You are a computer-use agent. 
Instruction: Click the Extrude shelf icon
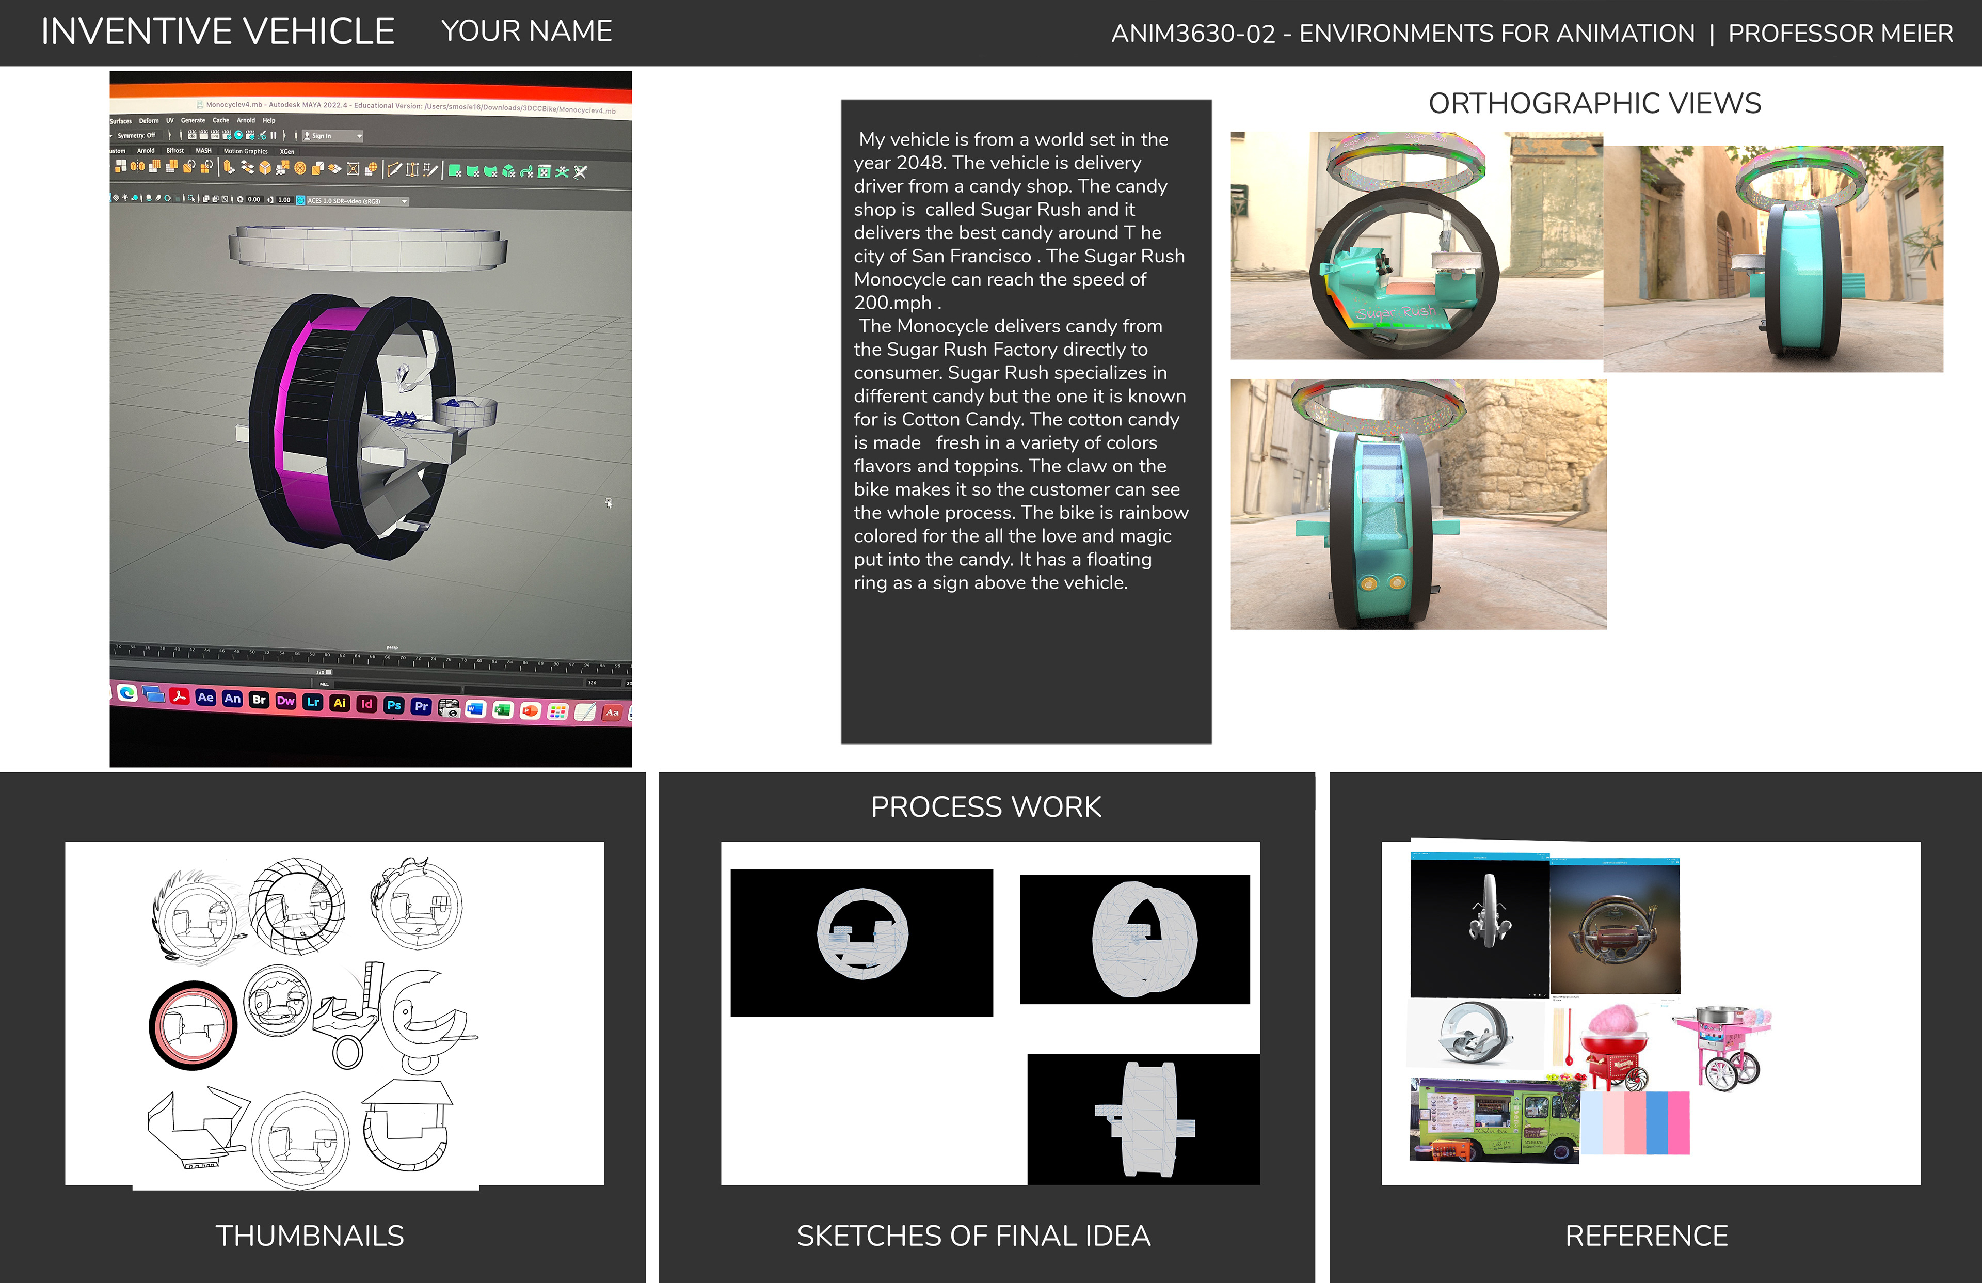(x=230, y=168)
